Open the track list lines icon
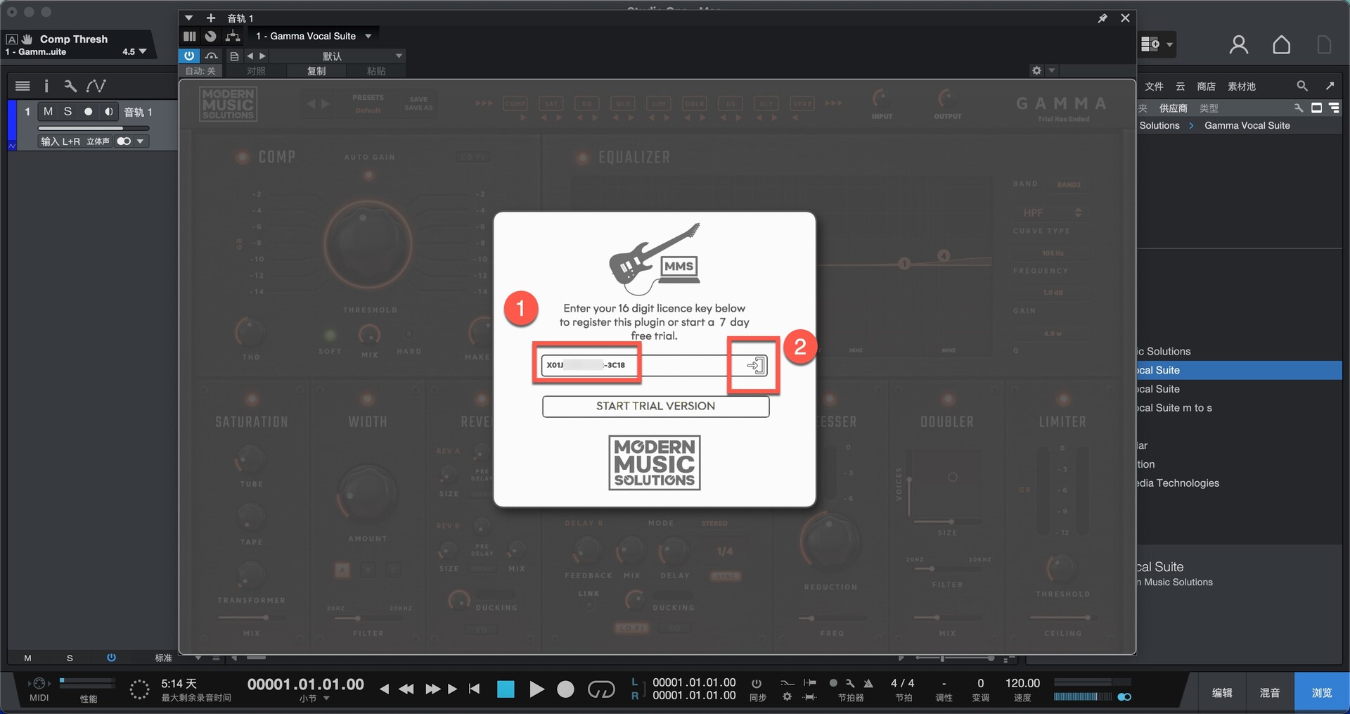Image resolution: width=1350 pixels, height=714 pixels. coord(22,86)
